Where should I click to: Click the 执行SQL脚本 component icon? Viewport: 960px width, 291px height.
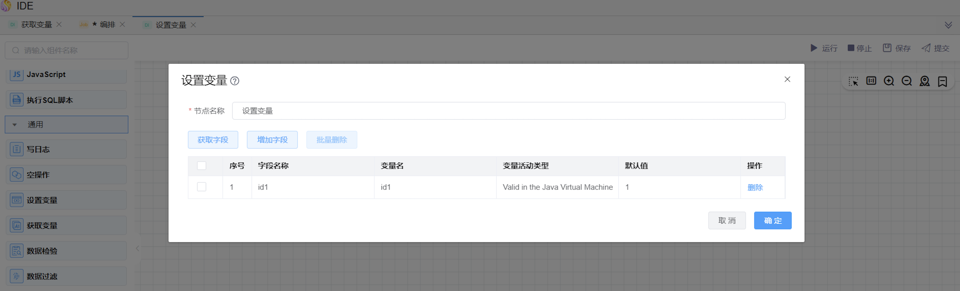coord(16,100)
